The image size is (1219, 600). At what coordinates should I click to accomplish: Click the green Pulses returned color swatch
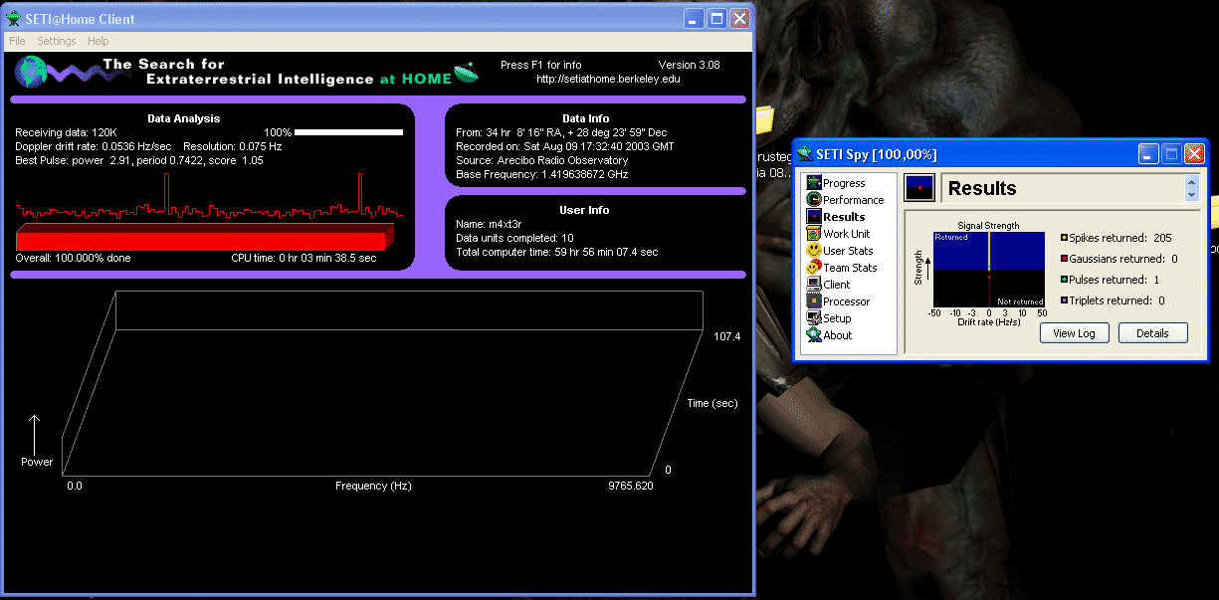pyautogui.click(x=1064, y=281)
